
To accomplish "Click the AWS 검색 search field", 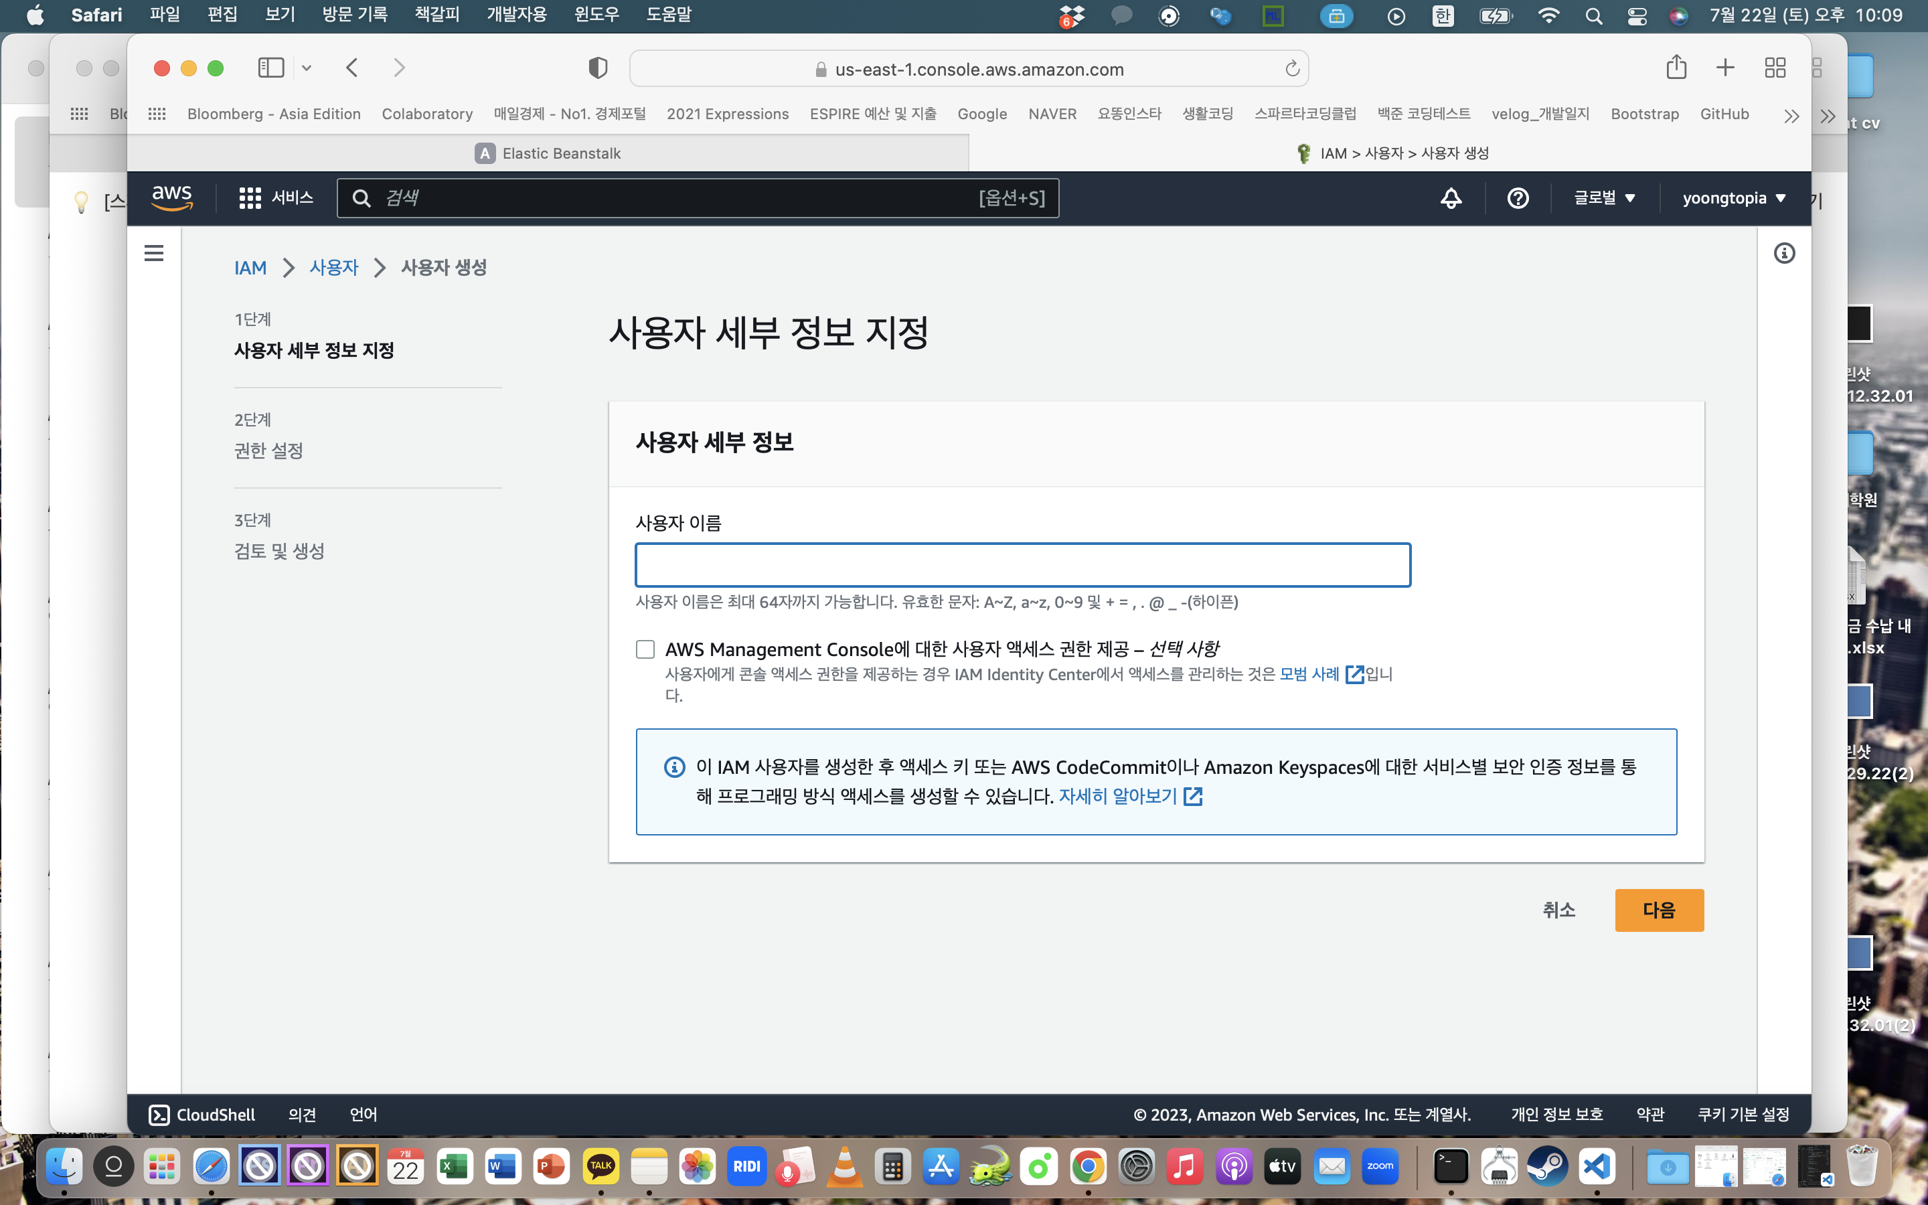I will 698,197.
